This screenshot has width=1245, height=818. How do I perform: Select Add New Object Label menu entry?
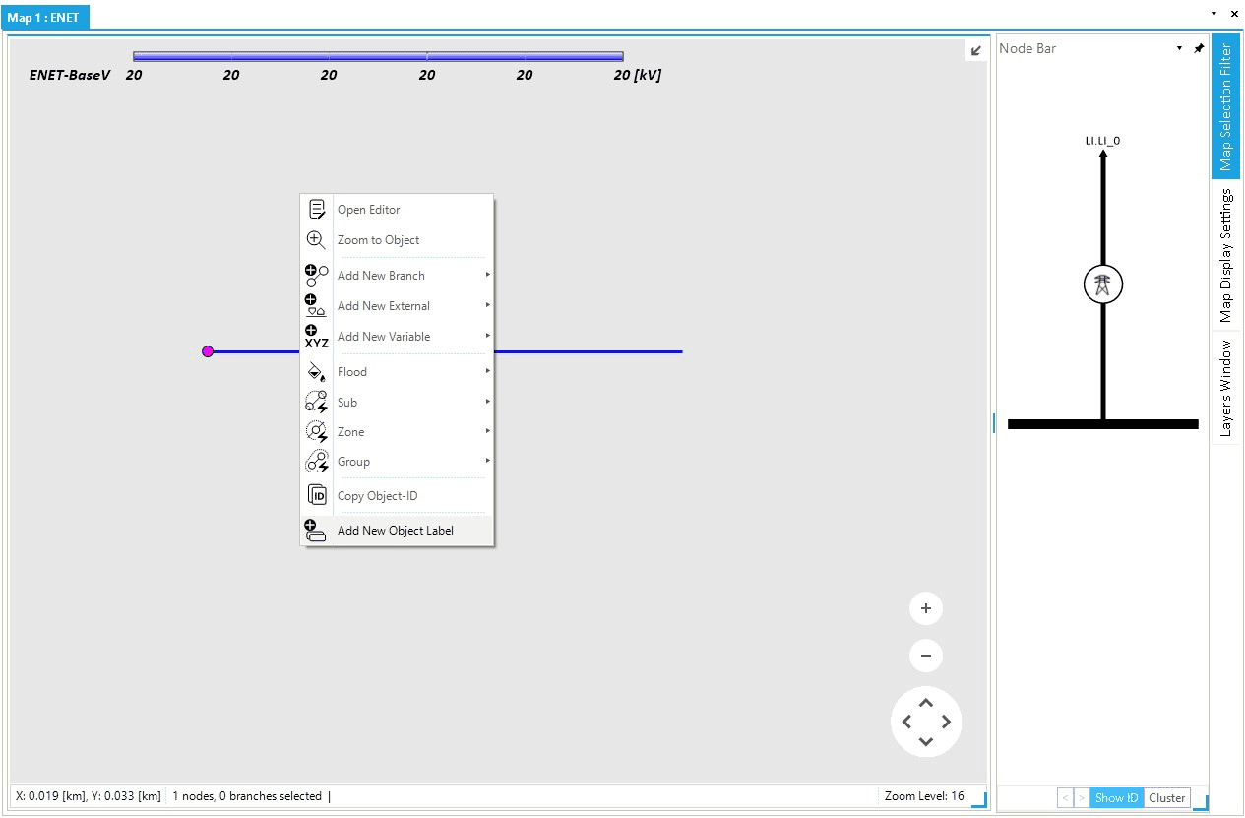pyautogui.click(x=396, y=531)
